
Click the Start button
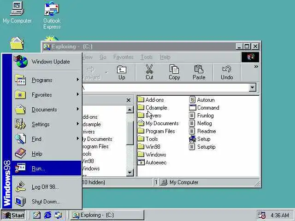click(13, 215)
